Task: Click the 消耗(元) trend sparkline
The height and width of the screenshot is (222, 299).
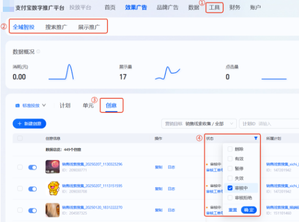Action: [x=61, y=72]
